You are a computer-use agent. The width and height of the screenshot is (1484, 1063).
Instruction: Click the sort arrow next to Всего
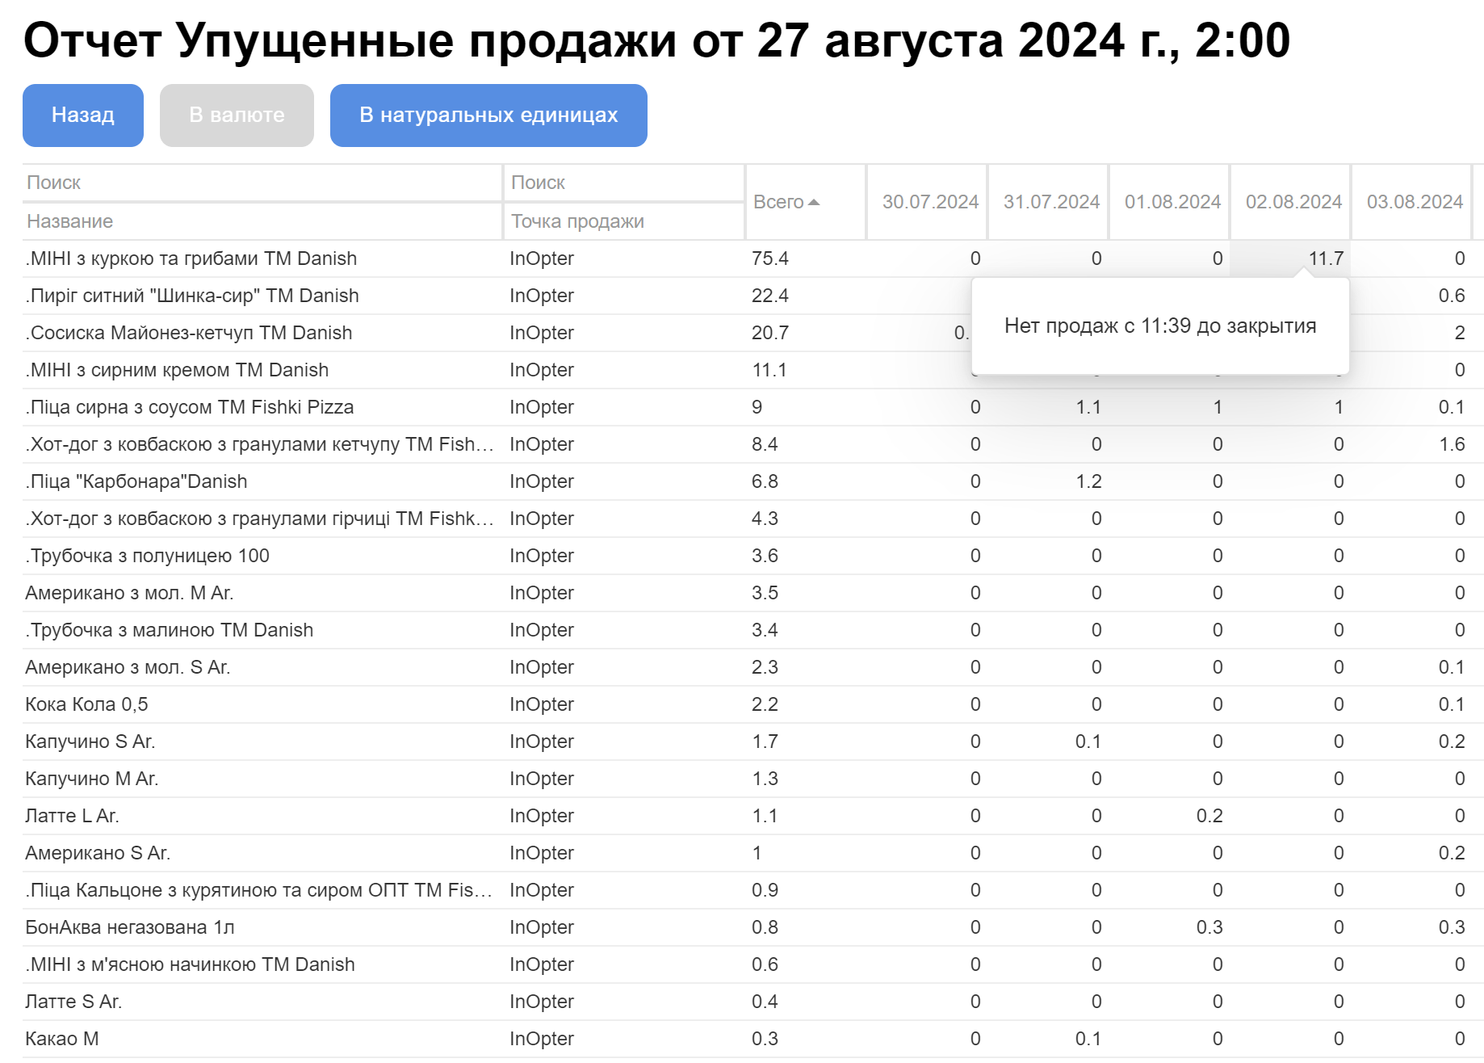tap(814, 202)
